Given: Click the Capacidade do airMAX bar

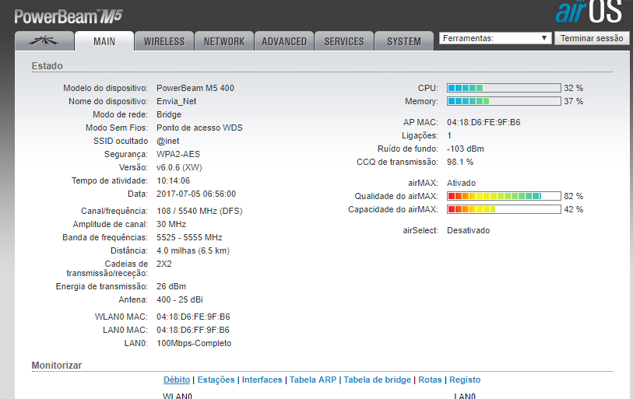Looking at the screenshot, I should click(x=504, y=209).
